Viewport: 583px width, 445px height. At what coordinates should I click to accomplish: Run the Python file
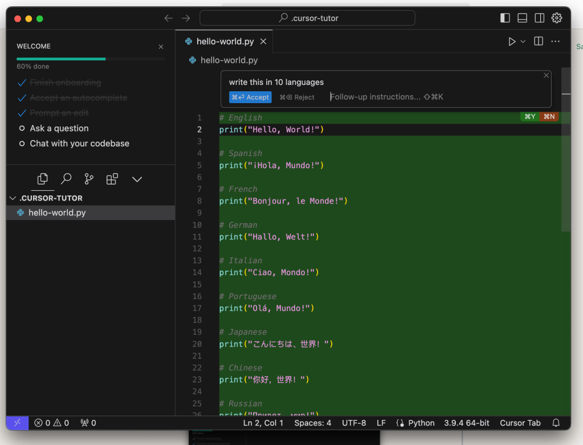coord(512,41)
